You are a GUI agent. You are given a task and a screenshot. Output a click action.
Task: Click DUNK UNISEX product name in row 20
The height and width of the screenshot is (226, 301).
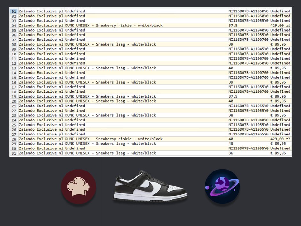coord(111,101)
